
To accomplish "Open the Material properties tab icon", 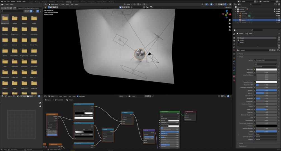I will pos(234,76).
